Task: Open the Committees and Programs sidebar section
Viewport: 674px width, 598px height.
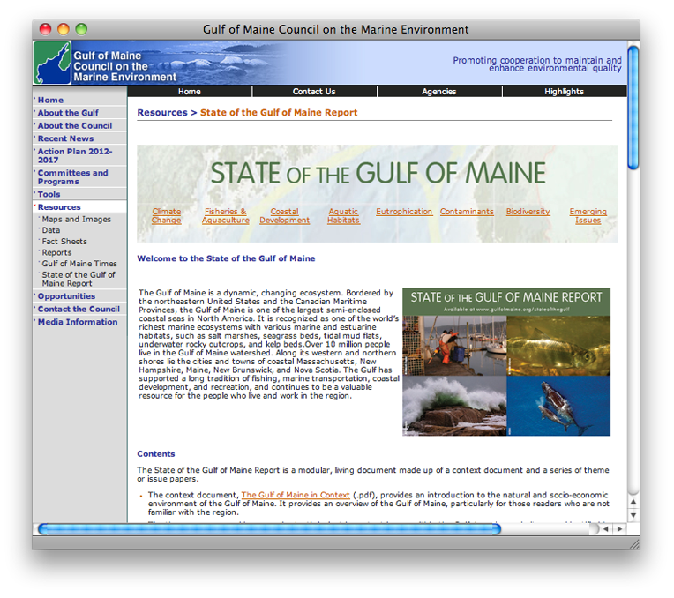Action: tap(72, 177)
